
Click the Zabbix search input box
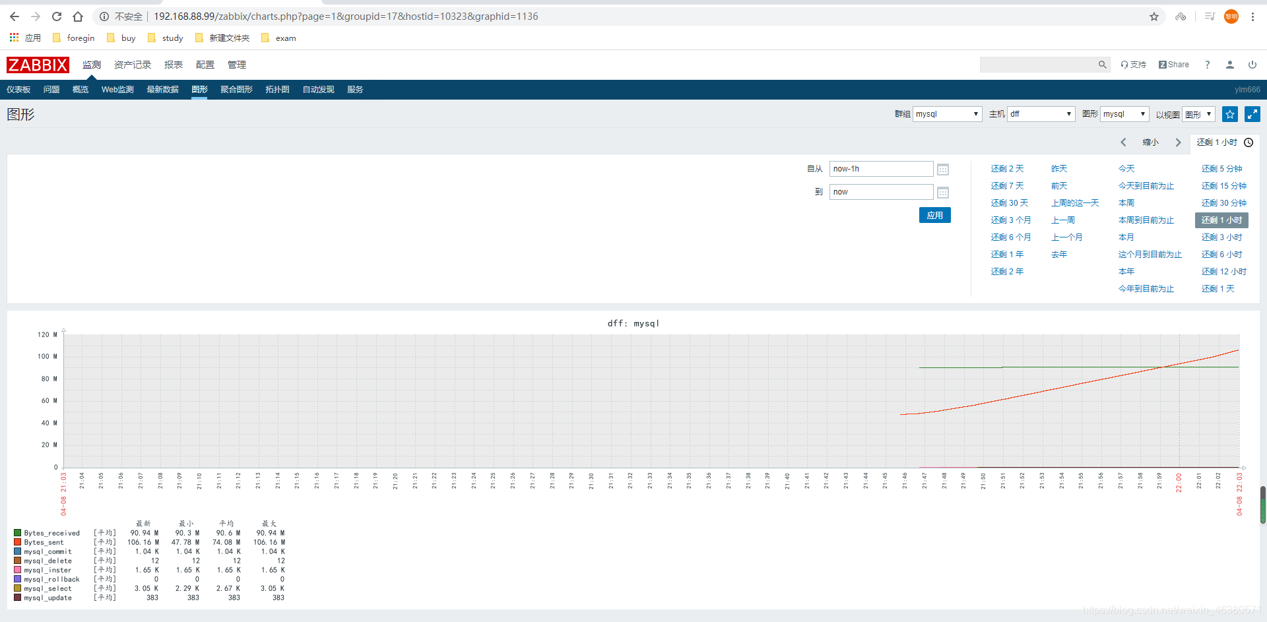[x=1038, y=65]
